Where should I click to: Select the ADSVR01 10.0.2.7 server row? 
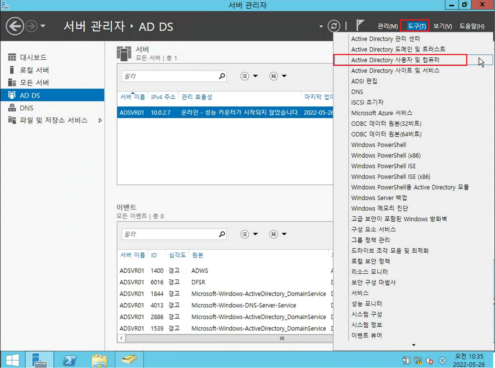pyautogui.click(x=225, y=112)
